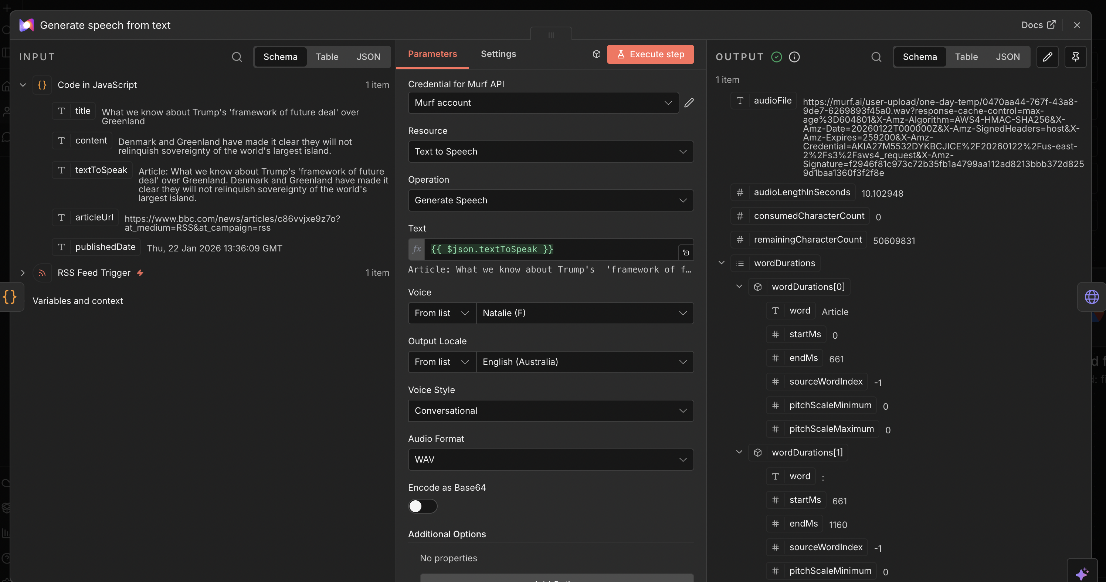Switch to the Settings tab
This screenshot has height=582, width=1106.
(498, 54)
